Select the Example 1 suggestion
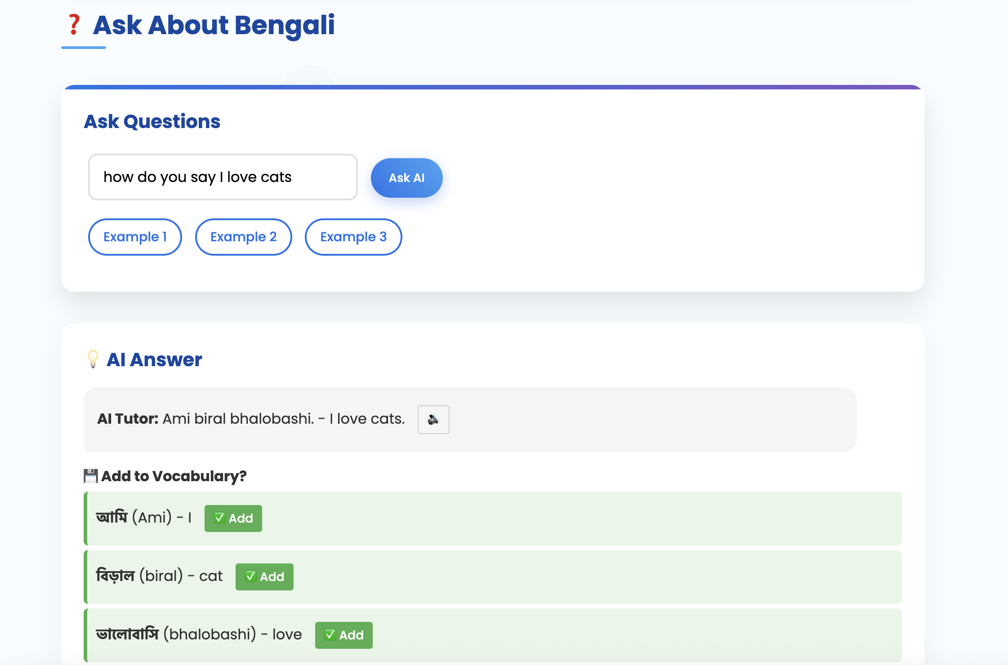The image size is (1008, 665). pos(135,237)
